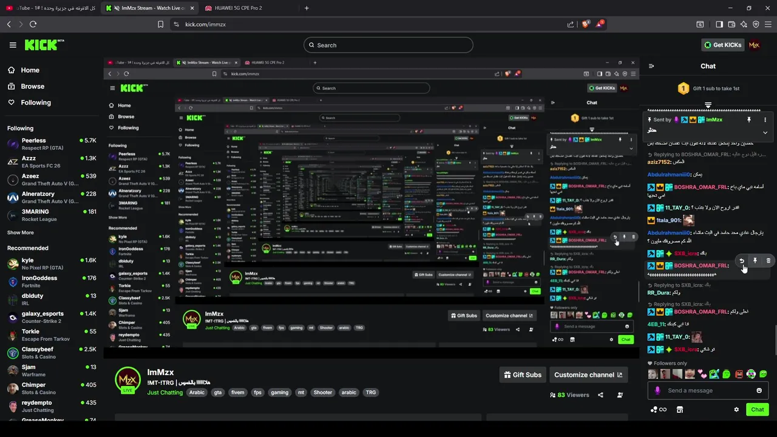Viewport: 777px width, 437px height.
Task: Select the TRG tag chip
Action: 371,393
